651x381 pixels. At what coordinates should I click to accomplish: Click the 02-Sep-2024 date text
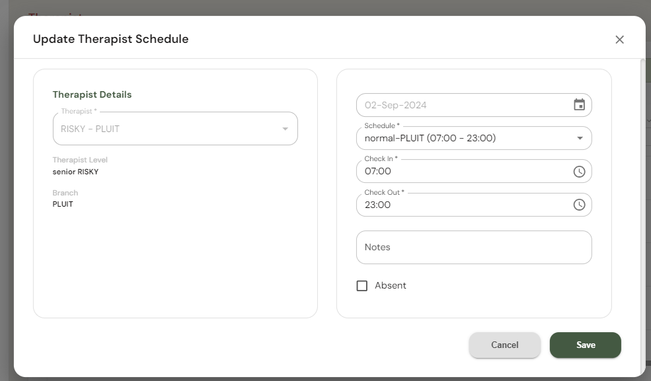pyautogui.click(x=396, y=105)
